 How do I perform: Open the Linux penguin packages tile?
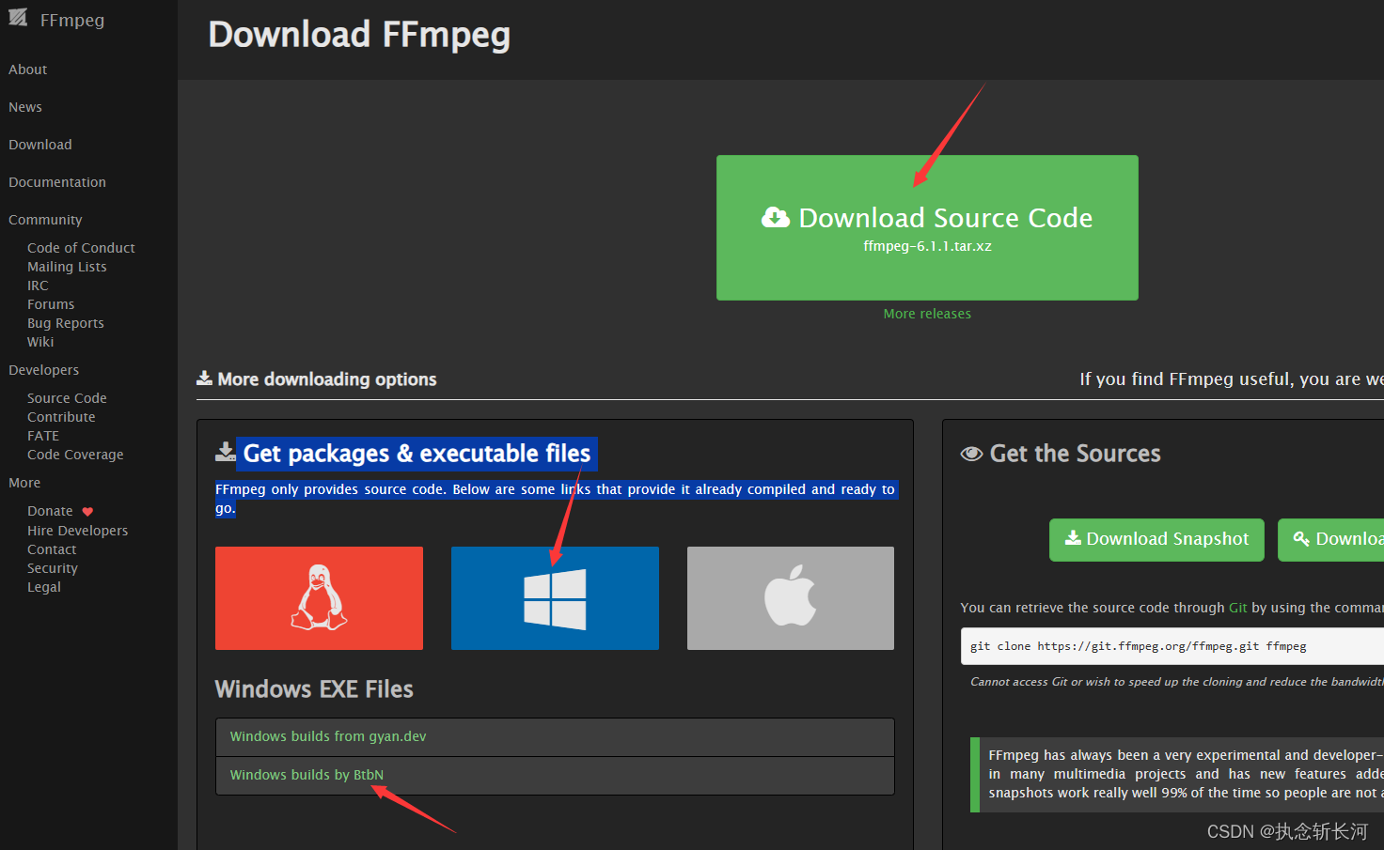[x=319, y=598]
